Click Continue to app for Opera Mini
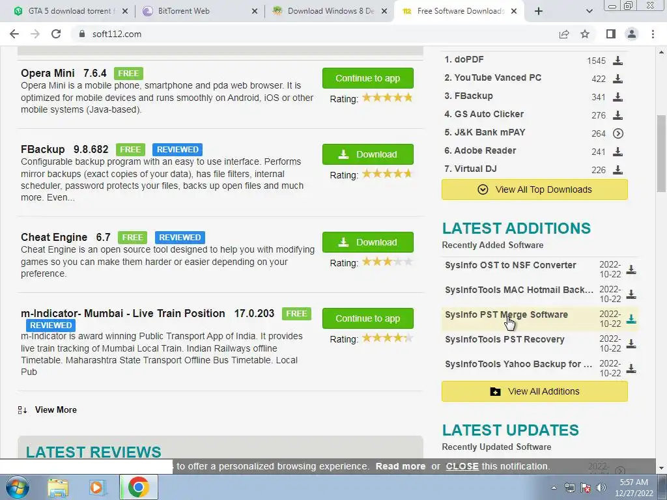 point(368,78)
